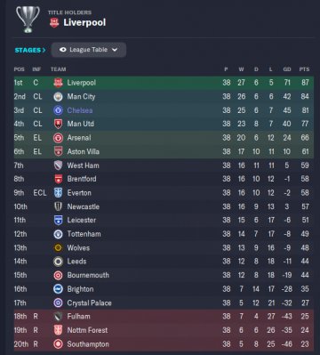Click Southampton badge at table bottom
The image size is (320, 355).
coord(58,344)
